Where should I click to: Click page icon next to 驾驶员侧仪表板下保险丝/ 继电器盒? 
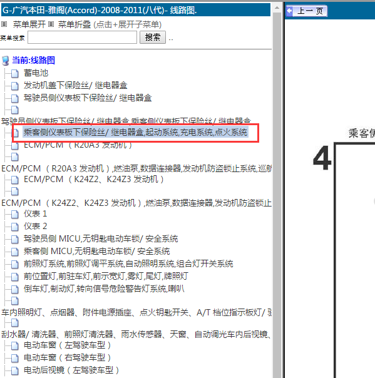coord(14,98)
